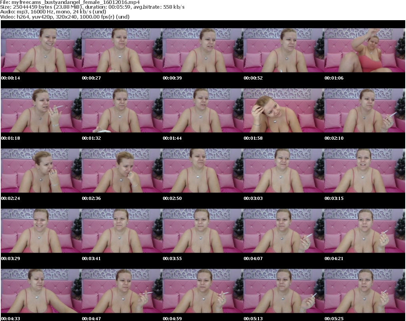Click the 00:00:52 timestamp label
The width and height of the screenshot is (406, 321).
point(253,78)
